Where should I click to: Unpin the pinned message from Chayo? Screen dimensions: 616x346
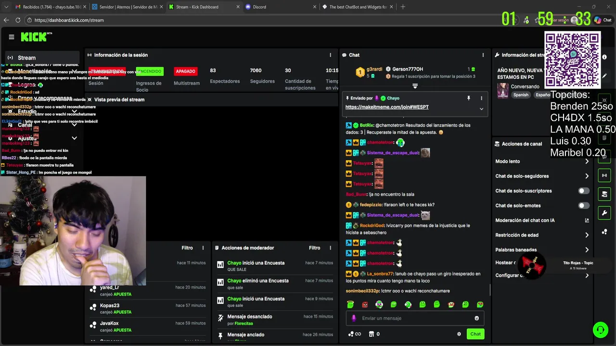[468, 98]
